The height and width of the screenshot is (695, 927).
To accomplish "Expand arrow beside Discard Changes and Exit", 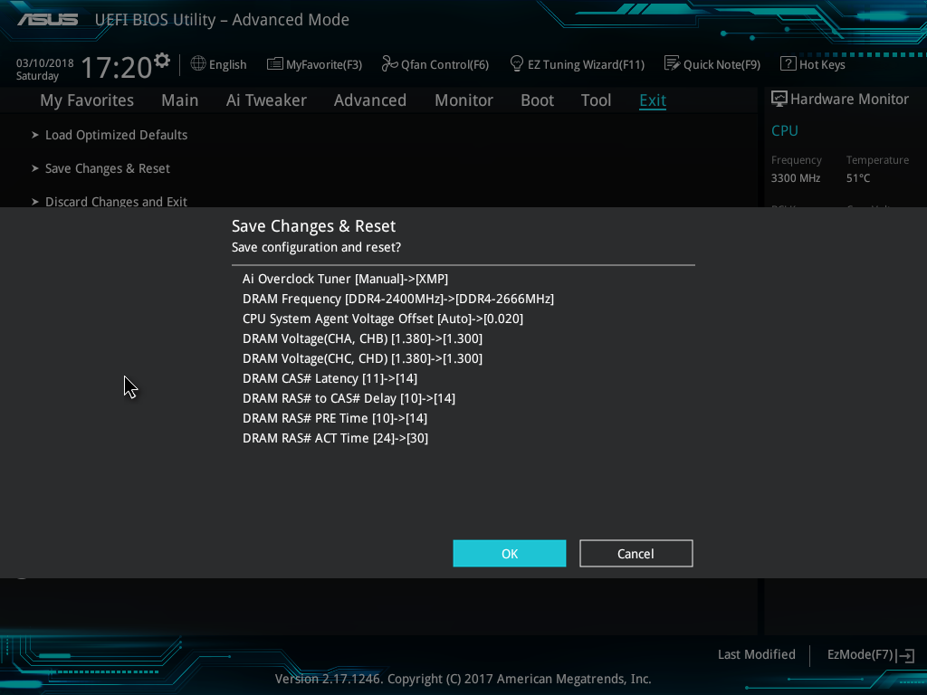I will 35,202.
